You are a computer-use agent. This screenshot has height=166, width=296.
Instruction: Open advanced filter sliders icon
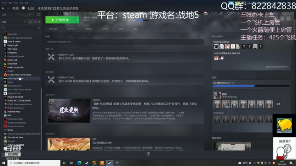[x=39, y=28]
